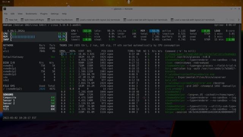243x137 pixels.
Task: Open the Settings menu
Action: (x=55, y=14)
